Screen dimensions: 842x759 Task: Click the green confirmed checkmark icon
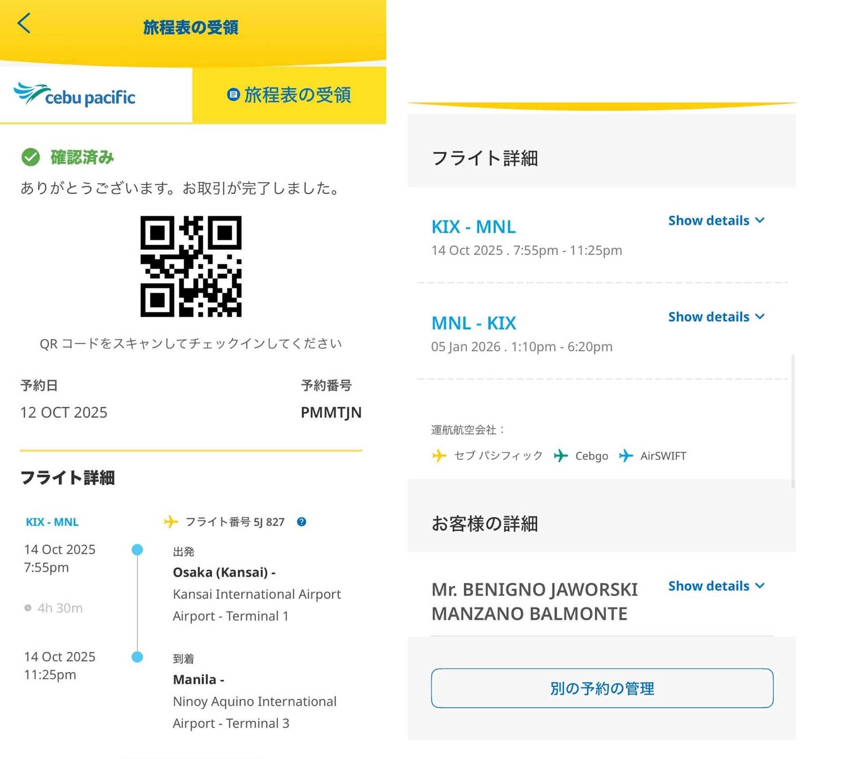(31, 157)
